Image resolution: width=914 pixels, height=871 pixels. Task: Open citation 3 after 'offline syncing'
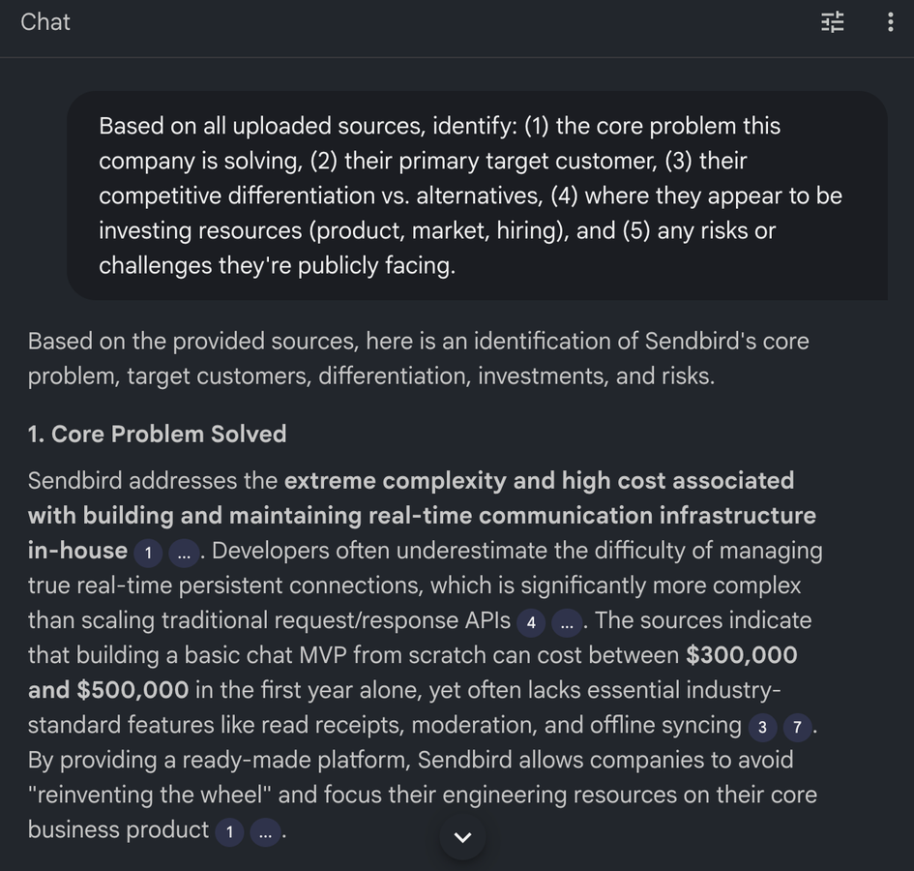(762, 727)
